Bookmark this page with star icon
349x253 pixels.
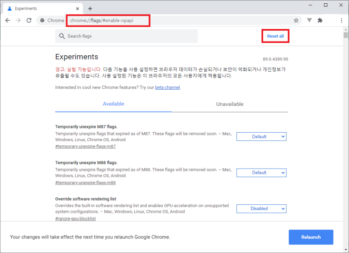click(x=296, y=20)
